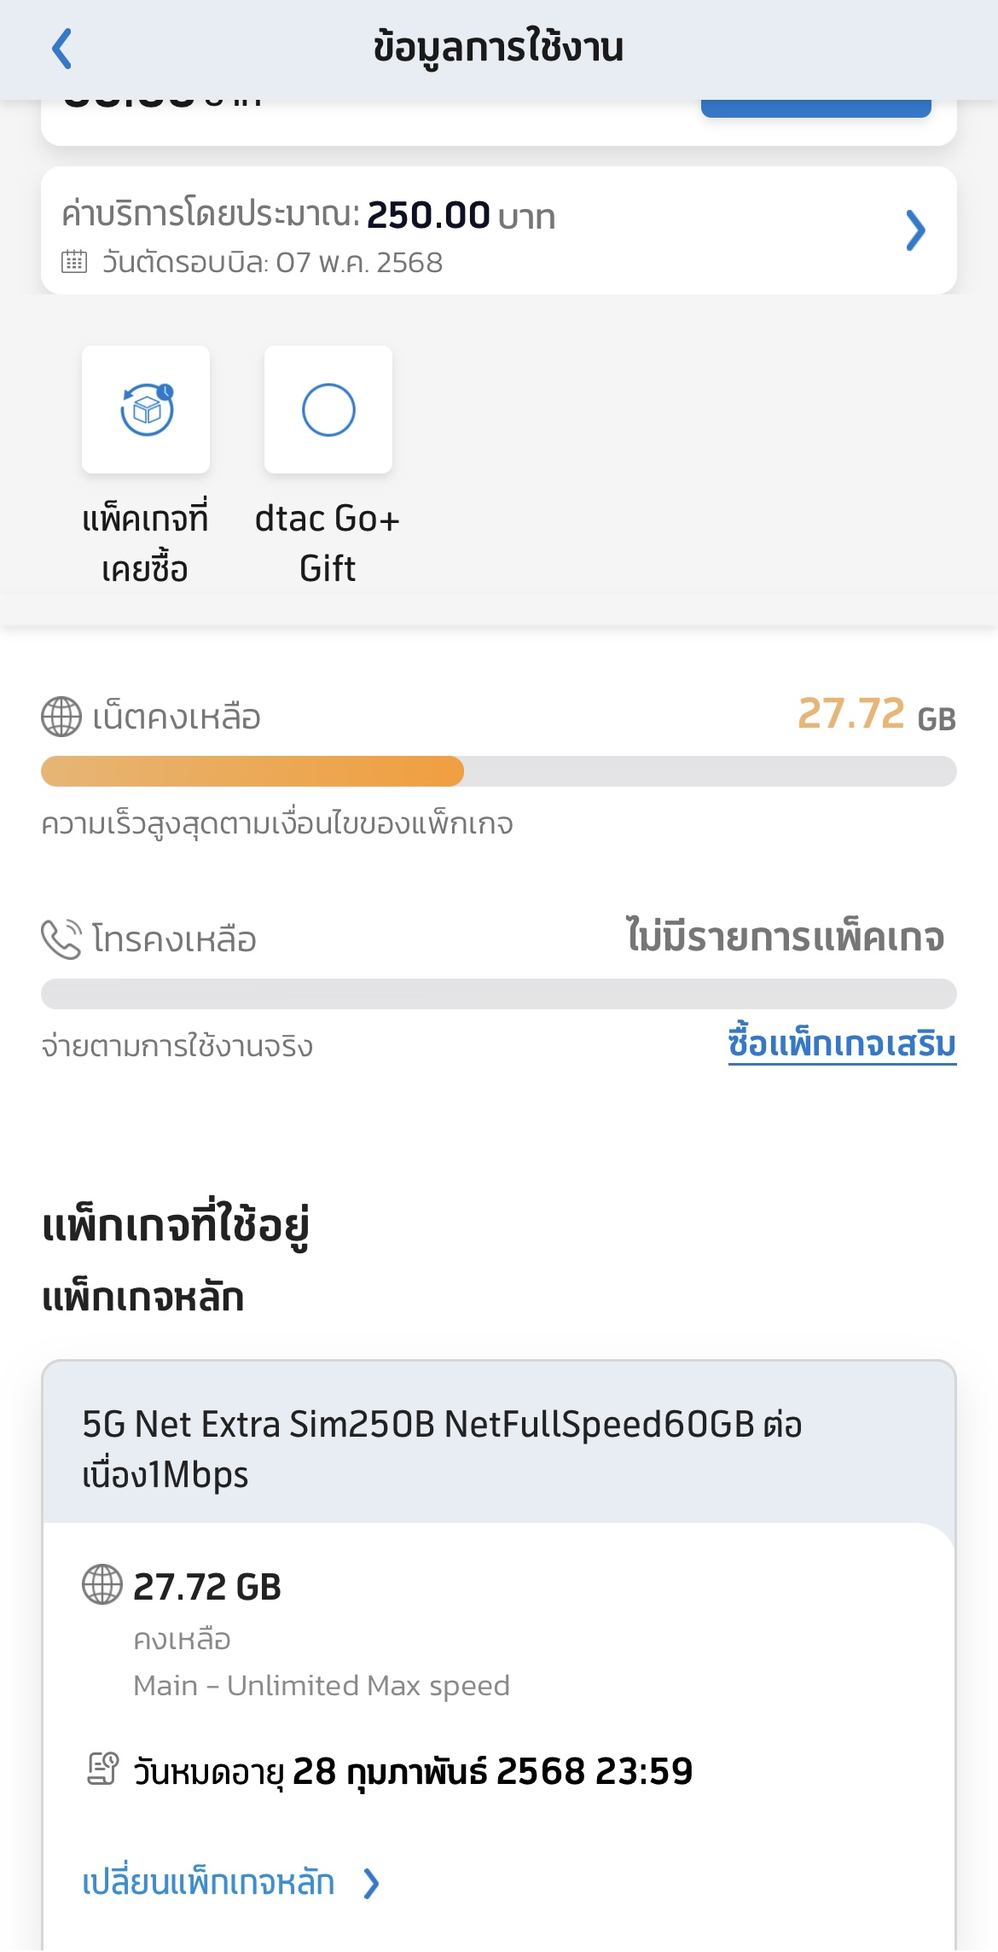Tap the blue button at top right
The image size is (998, 1952).
click(x=816, y=108)
